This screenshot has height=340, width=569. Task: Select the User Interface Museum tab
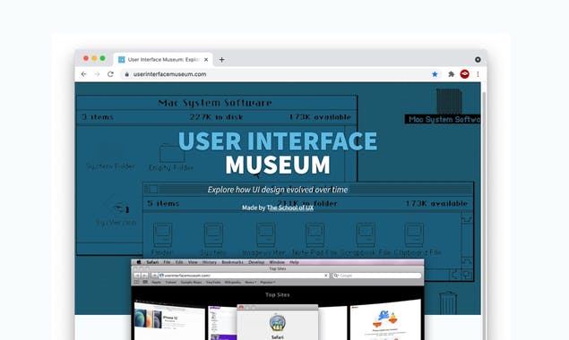click(x=163, y=59)
